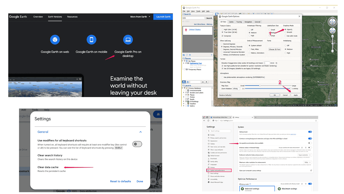Open the 1080p maximum resolution dropdown
Screen dimensions: 344x194
point(307,162)
